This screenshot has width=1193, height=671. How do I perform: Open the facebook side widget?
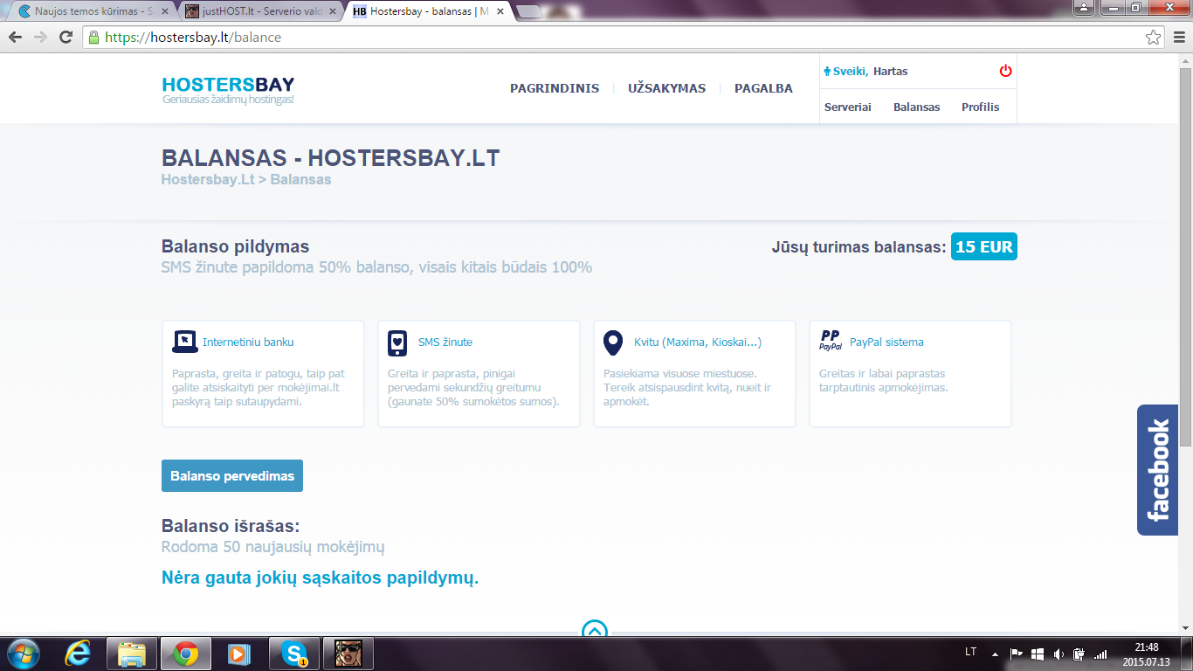click(x=1157, y=470)
